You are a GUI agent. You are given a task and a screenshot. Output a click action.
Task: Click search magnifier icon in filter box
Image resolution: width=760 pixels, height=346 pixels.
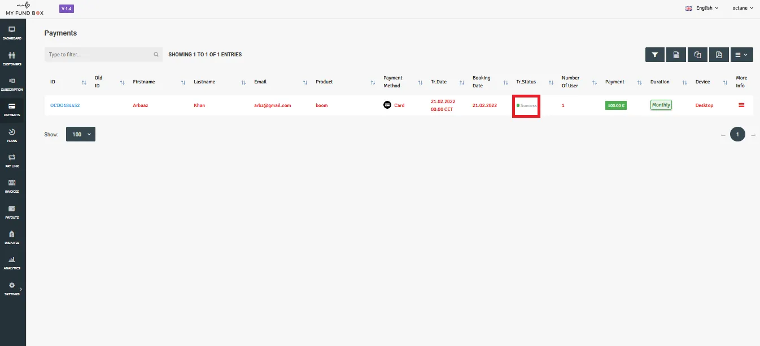pos(156,55)
